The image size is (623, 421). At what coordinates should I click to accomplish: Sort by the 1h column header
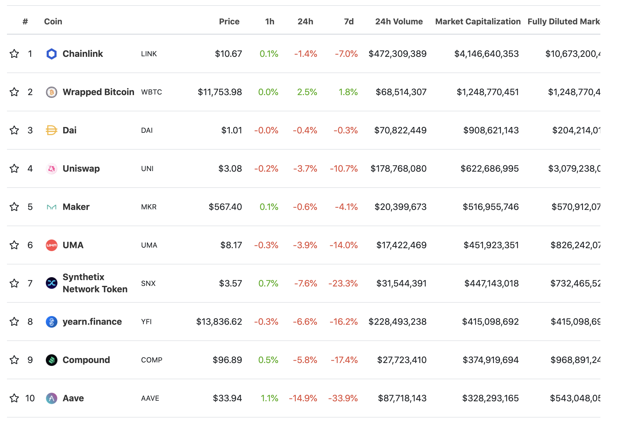coord(270,21)
